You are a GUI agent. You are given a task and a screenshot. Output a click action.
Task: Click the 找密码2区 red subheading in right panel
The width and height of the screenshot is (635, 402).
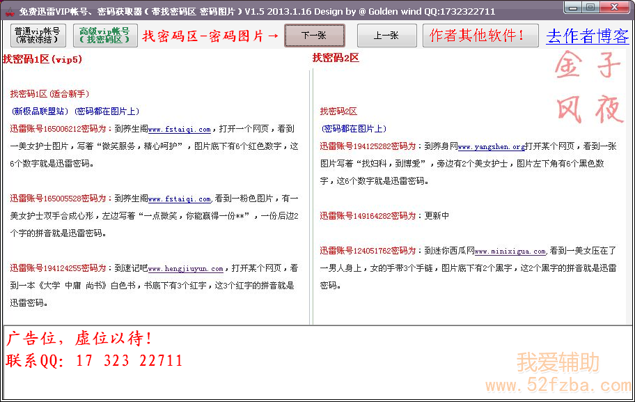click(x=338, y=111)
